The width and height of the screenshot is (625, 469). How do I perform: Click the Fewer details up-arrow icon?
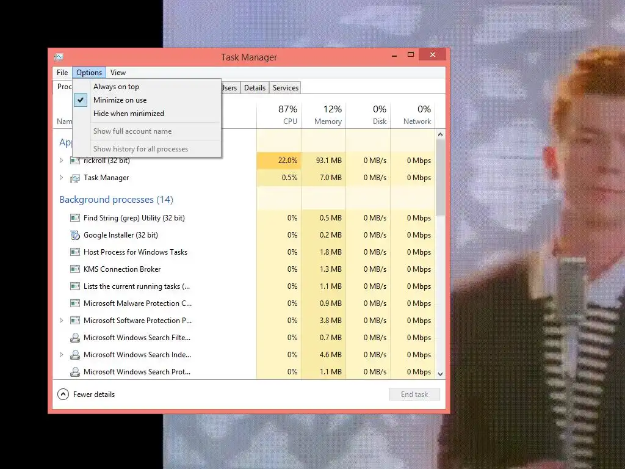click(x=63, y=394)
